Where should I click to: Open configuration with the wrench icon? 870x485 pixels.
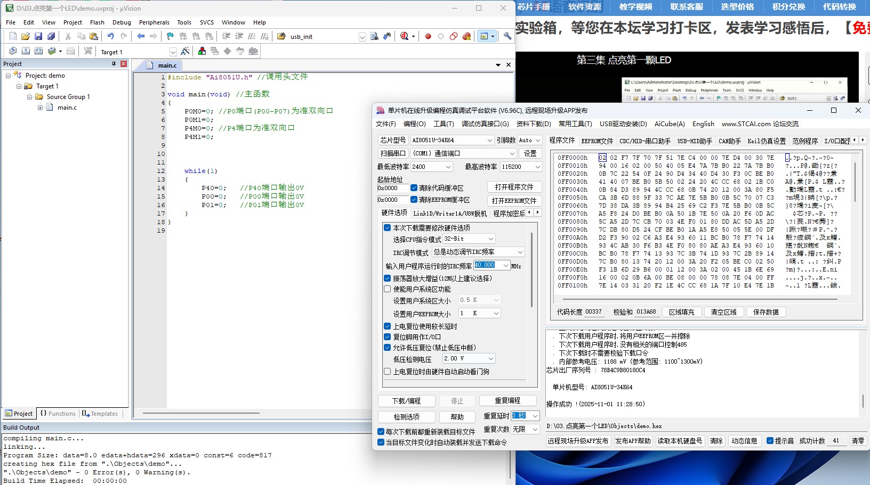(507, 36)
